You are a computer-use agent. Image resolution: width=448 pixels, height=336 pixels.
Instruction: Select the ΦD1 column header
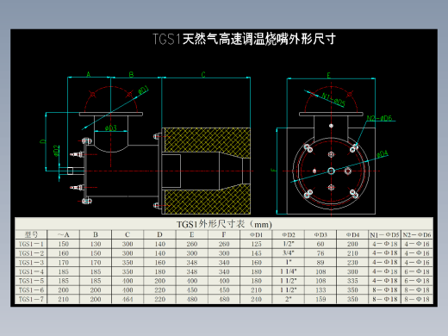[256, 234]
